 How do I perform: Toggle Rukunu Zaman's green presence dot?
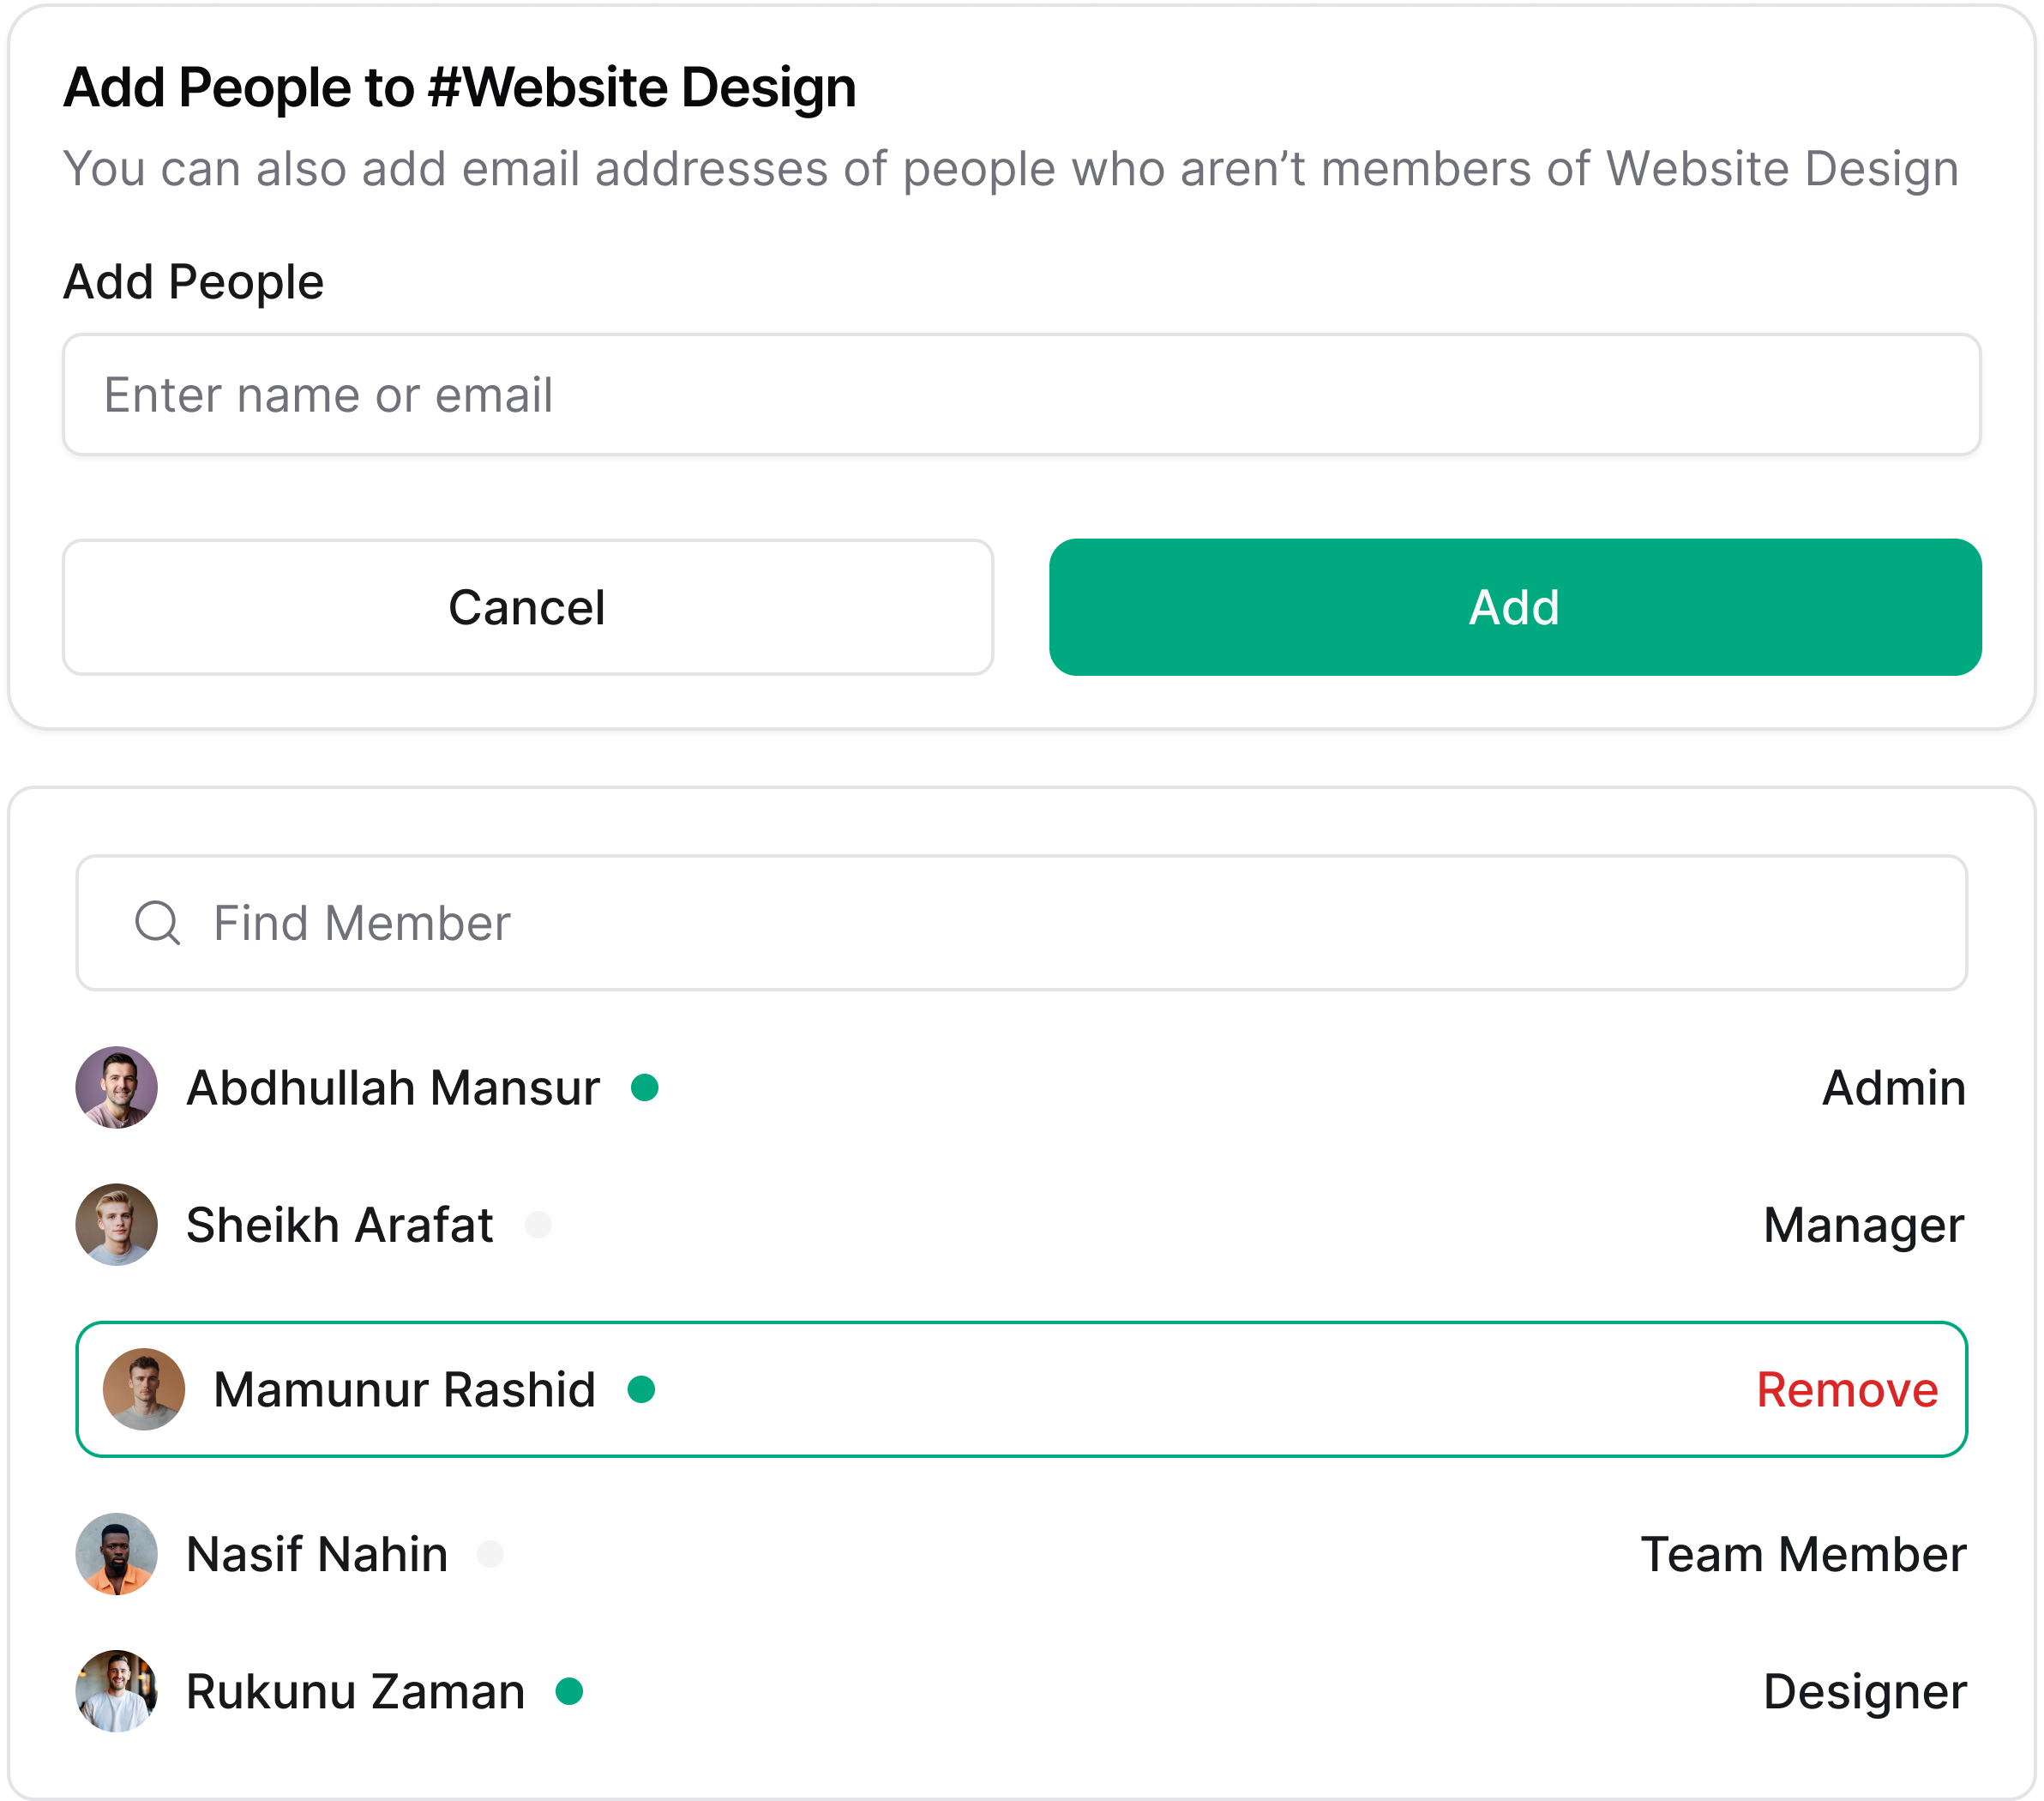pos(570,1691)
